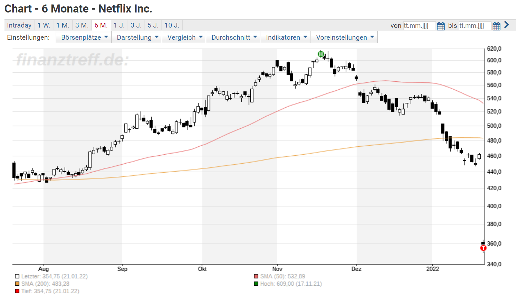This screenshot has height=301, width=519.
Task: Select the 1 J. time range tab
Action: pos(119,25)
